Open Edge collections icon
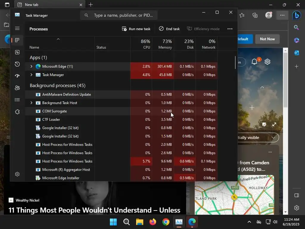This screenshot has height=229, width=305. click(255, 15)
